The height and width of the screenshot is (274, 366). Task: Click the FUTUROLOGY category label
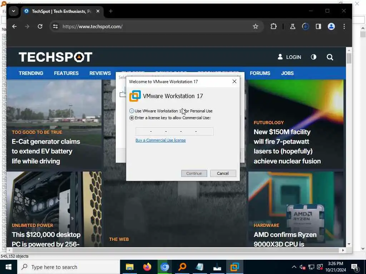(269, 123)
